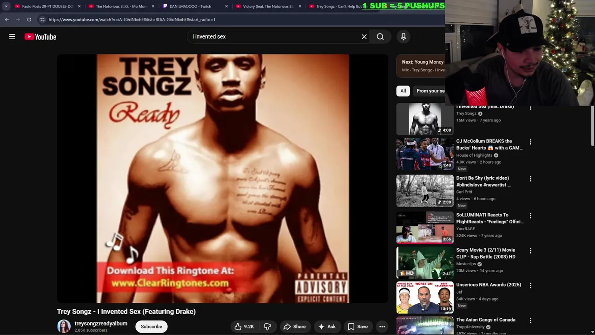Open options menu for CJ McCollum video

tap(530, 142)
